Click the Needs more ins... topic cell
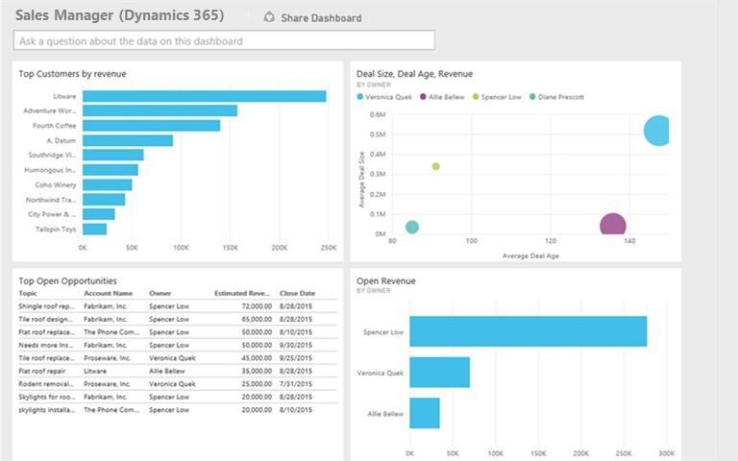Image resolution: width=738 pixels, height=461 pixels. point(46,345)
